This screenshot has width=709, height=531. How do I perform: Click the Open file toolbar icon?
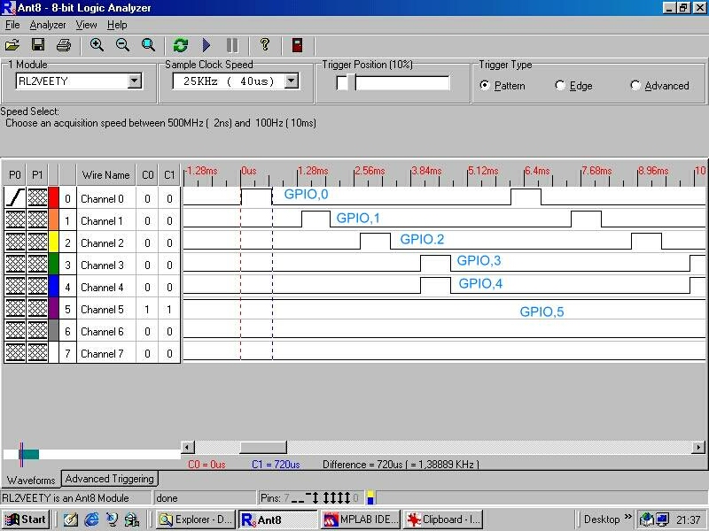(x=12, y=44)
